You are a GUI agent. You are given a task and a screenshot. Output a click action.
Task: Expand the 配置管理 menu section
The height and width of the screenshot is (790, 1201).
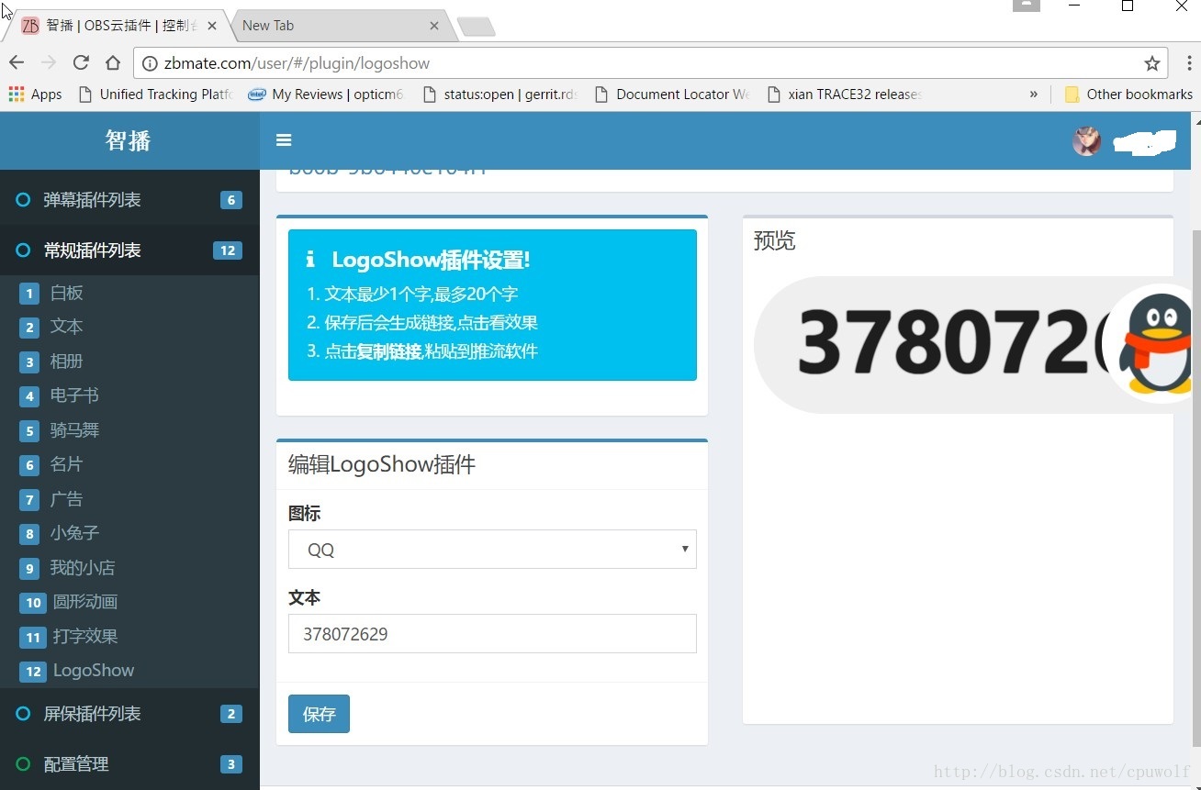point(129,763)
